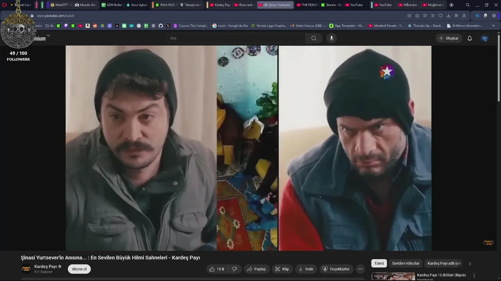The height and width of the screenshot is (281, 501).
Task: Select the Tümü filter chip
Action: coord(379,263)
